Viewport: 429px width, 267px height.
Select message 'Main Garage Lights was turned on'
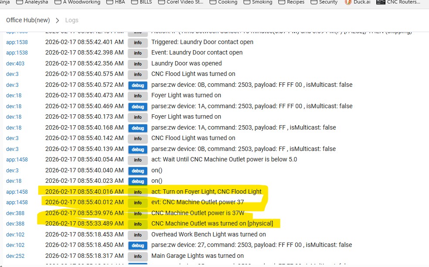coord(197,256)
